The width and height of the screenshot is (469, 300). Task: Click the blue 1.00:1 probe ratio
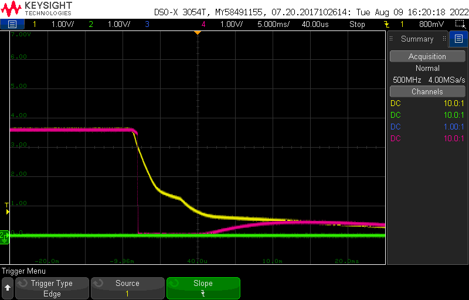pos(454,127)
